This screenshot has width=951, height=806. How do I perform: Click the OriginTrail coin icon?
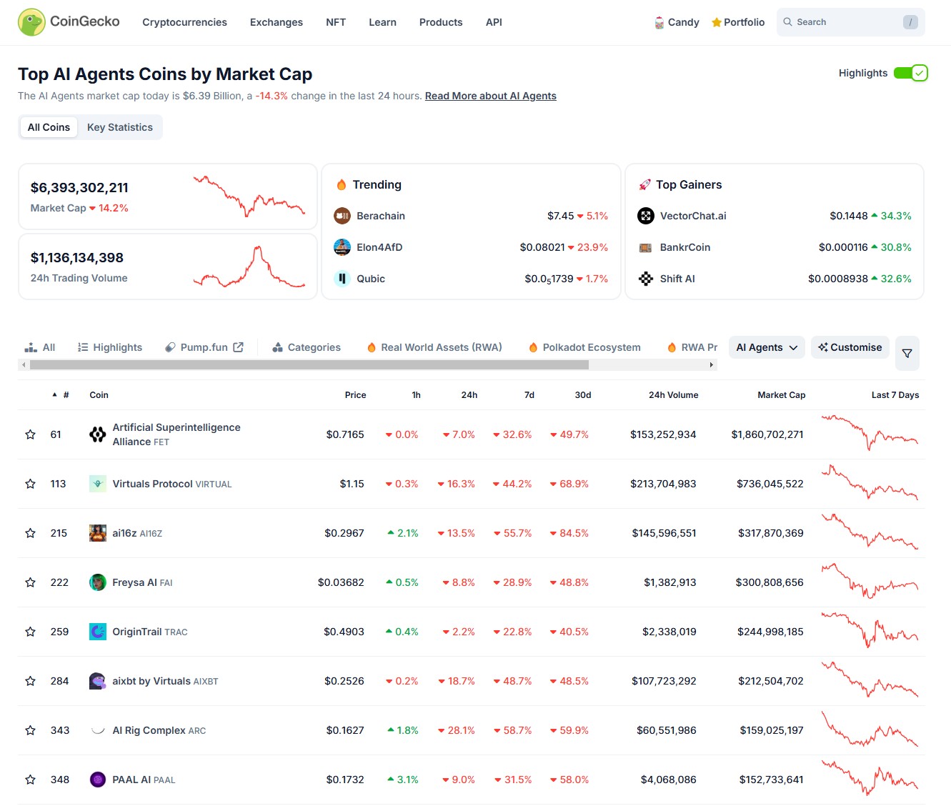(x=98, y=632)
